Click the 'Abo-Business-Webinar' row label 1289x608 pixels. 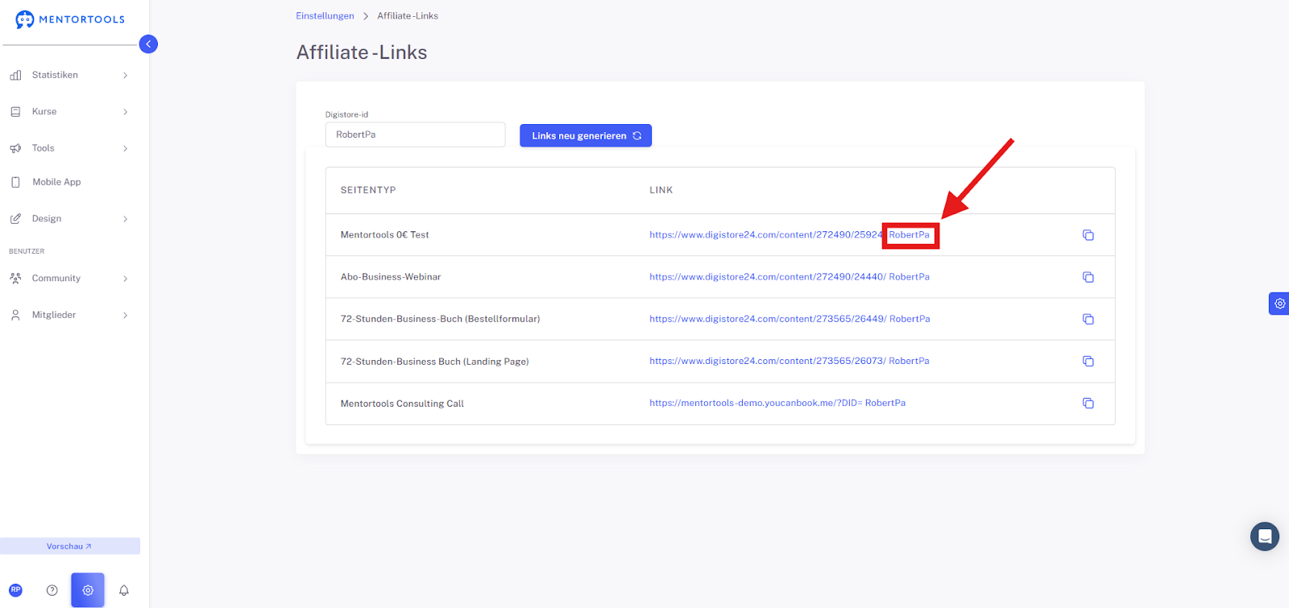click(391, 277)
